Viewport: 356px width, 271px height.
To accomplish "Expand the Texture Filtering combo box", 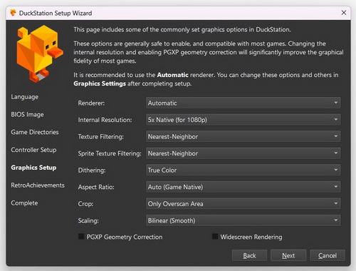I will coord(244,136).
